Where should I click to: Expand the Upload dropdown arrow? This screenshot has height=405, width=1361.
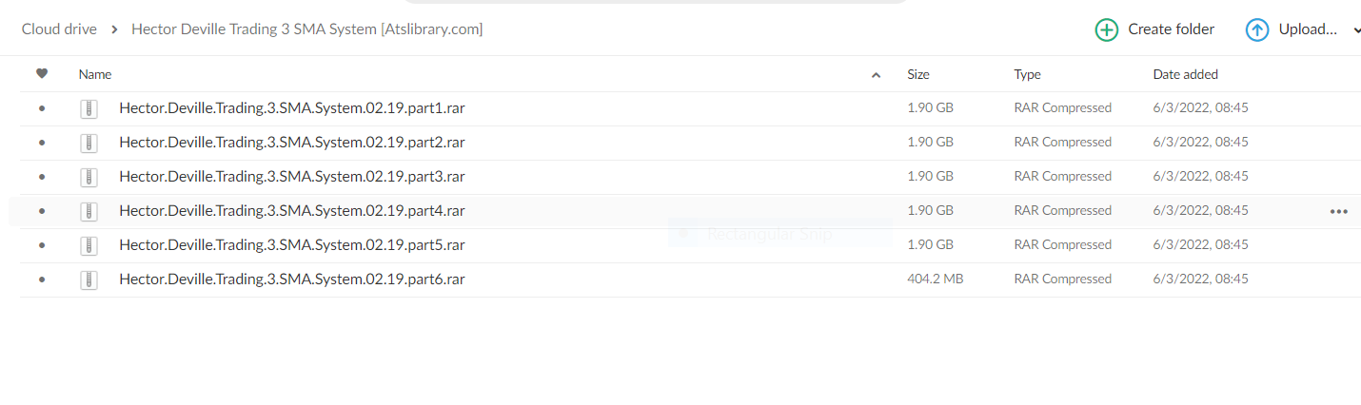tap(1356, 30)
